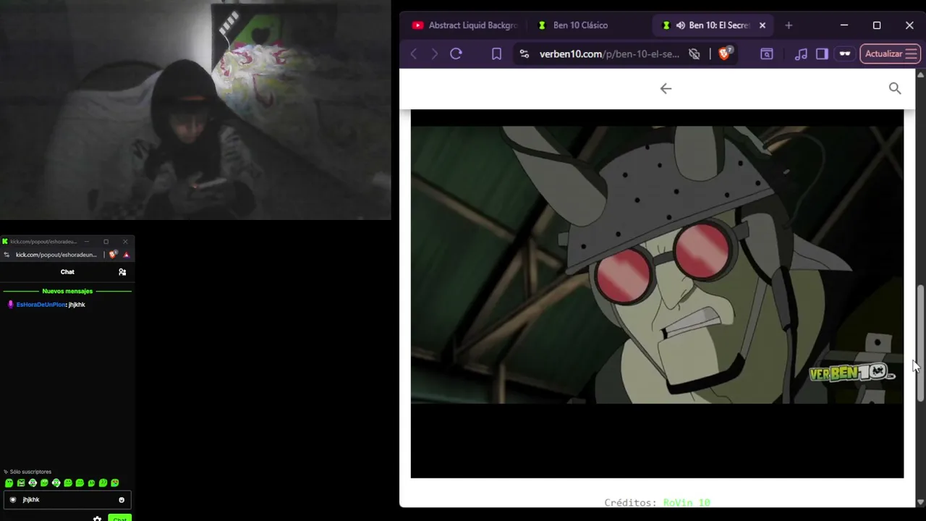The image size is (926, 521).
Task: Pick the last rainbow Kick emote
Action: 115,483
